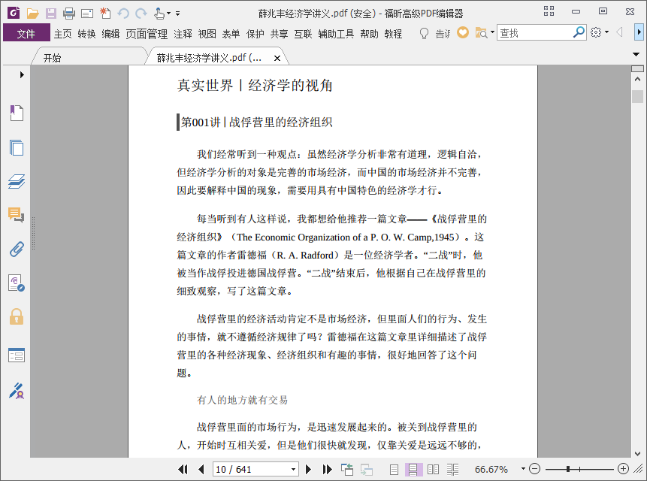The image size is (647, 481).
Task: Open the 表单 ribbon tab
Action: pyautogui.click(x=231, y=33)
